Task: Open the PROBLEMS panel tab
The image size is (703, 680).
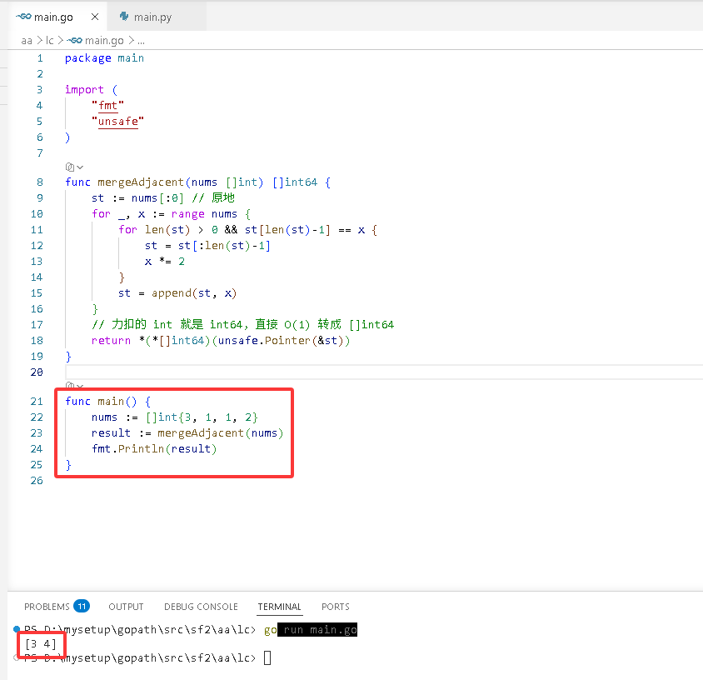Action: point(47,607)
